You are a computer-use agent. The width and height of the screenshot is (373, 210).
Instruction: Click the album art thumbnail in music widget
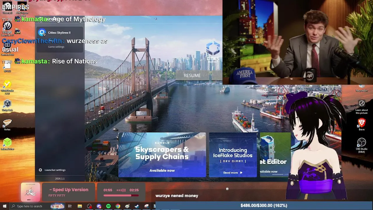point(30,192)
